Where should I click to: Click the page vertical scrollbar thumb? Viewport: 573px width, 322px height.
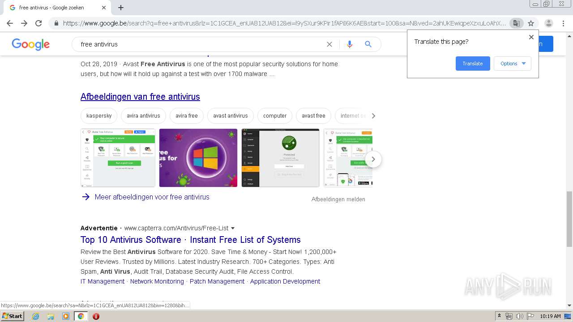point(569,219)
